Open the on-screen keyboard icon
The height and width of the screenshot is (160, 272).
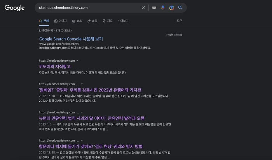tap(154, 8)
